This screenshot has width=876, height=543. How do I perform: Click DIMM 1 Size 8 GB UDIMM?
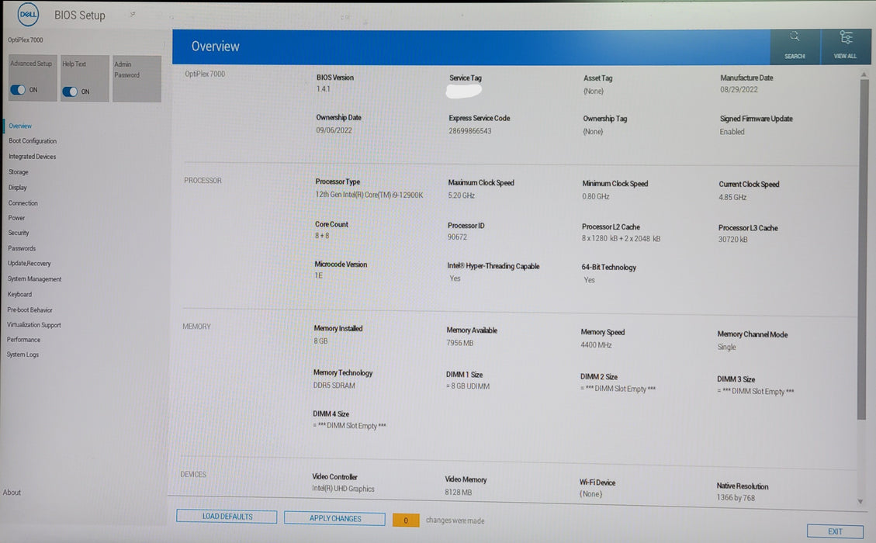pyautogui.click(x=468, y=387)
